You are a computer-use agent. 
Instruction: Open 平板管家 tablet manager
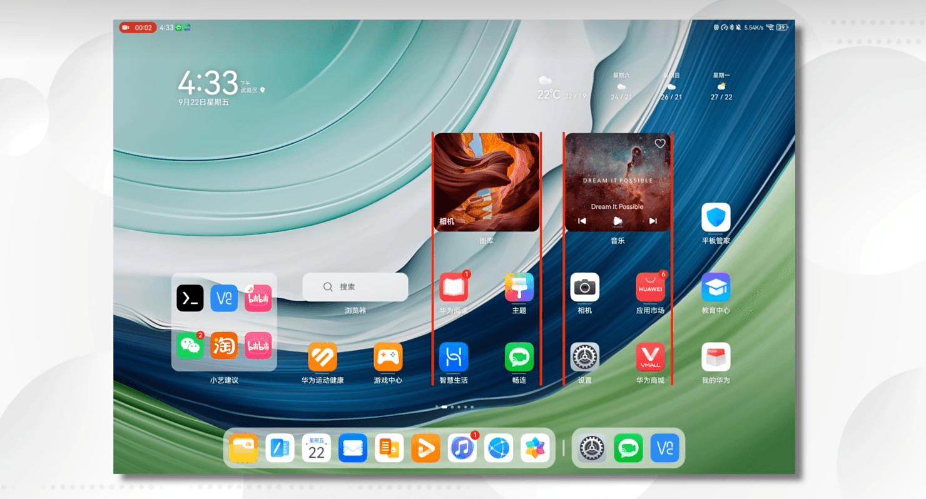(716, 217)
